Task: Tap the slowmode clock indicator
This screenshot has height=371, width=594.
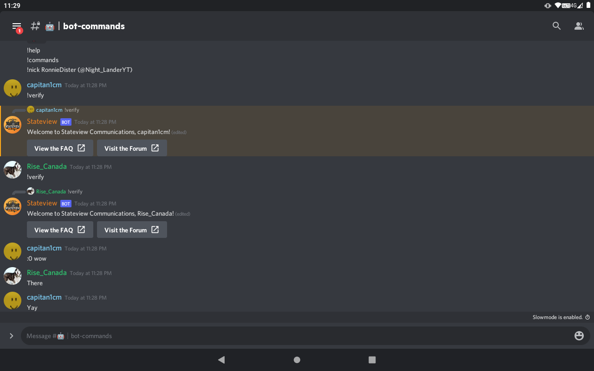Action: 588,317
